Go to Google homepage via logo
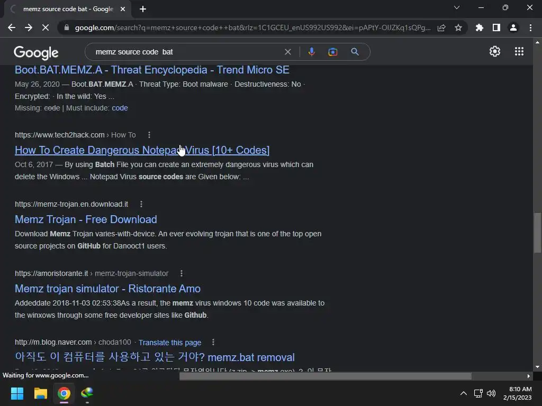This screenshot has height=406, width=542. [x=36, y=52]
